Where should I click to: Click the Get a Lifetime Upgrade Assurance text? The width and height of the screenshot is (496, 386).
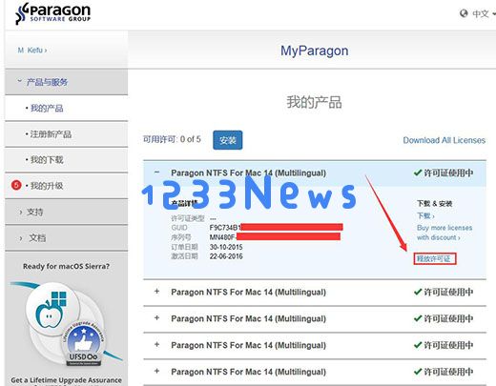[66, 380]
